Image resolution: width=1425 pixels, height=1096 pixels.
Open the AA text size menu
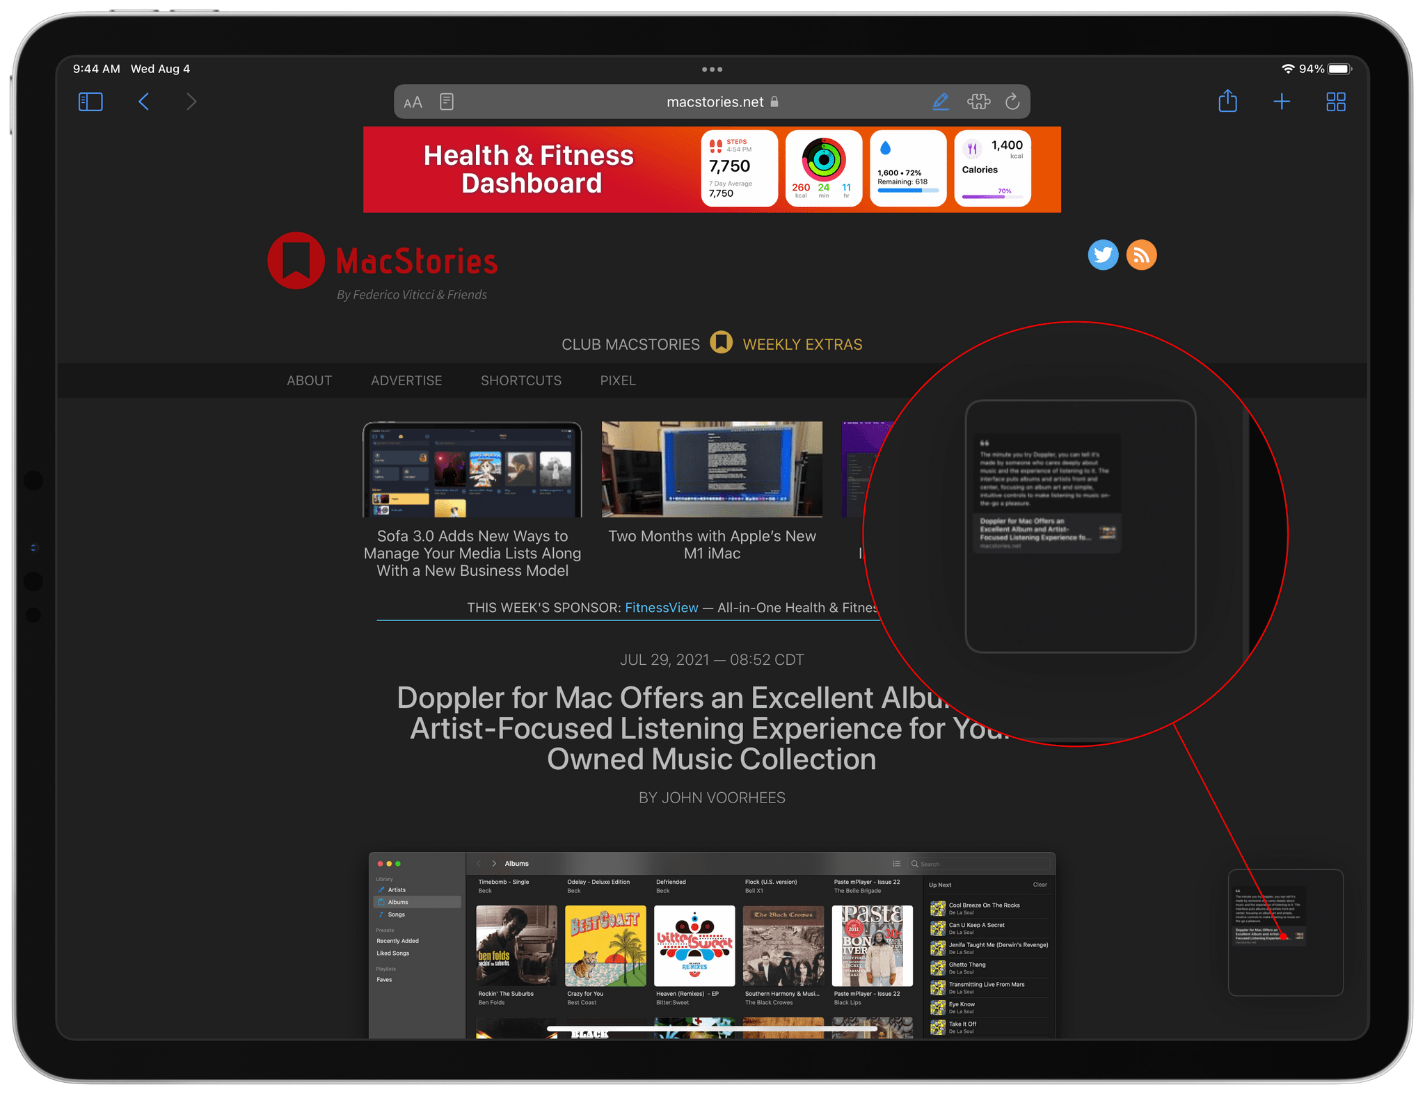[x=413, y=102]
